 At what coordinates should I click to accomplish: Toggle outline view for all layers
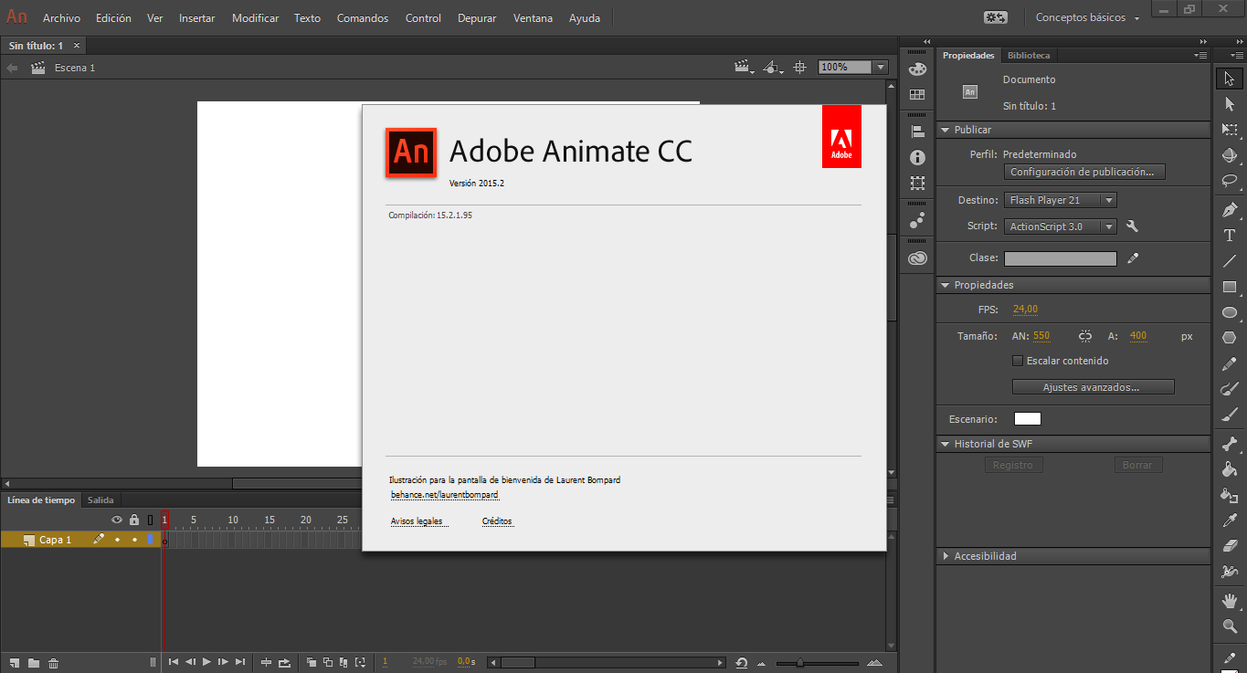tap(151, 520)
